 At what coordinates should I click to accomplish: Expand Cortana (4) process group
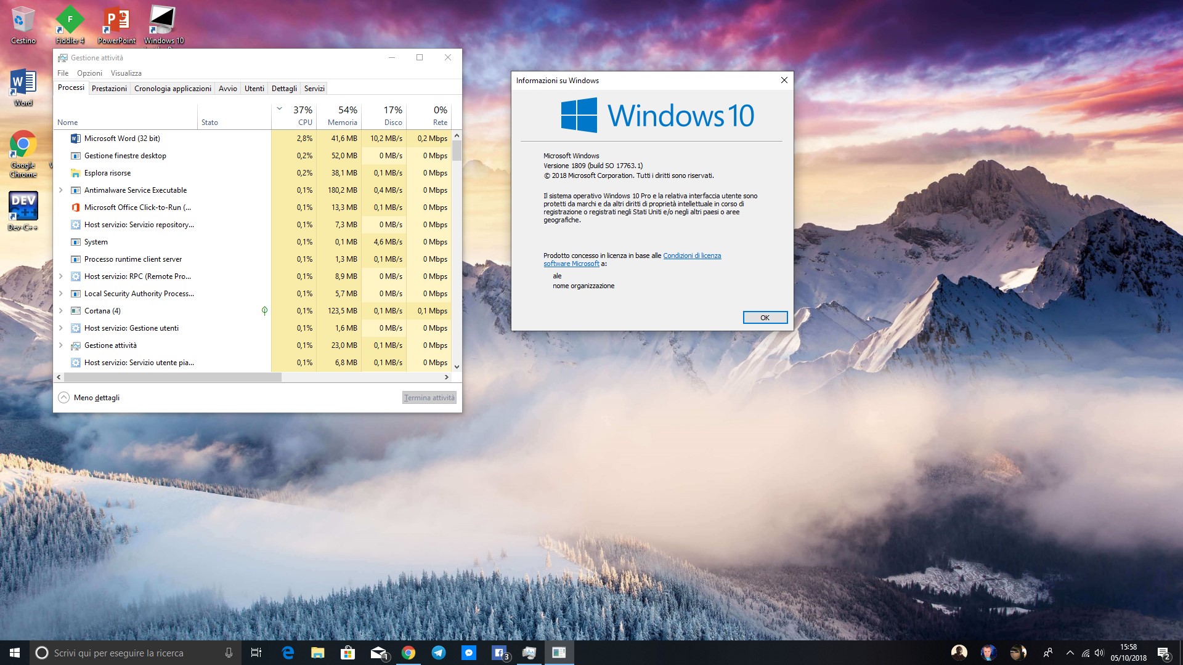[60, 311]
